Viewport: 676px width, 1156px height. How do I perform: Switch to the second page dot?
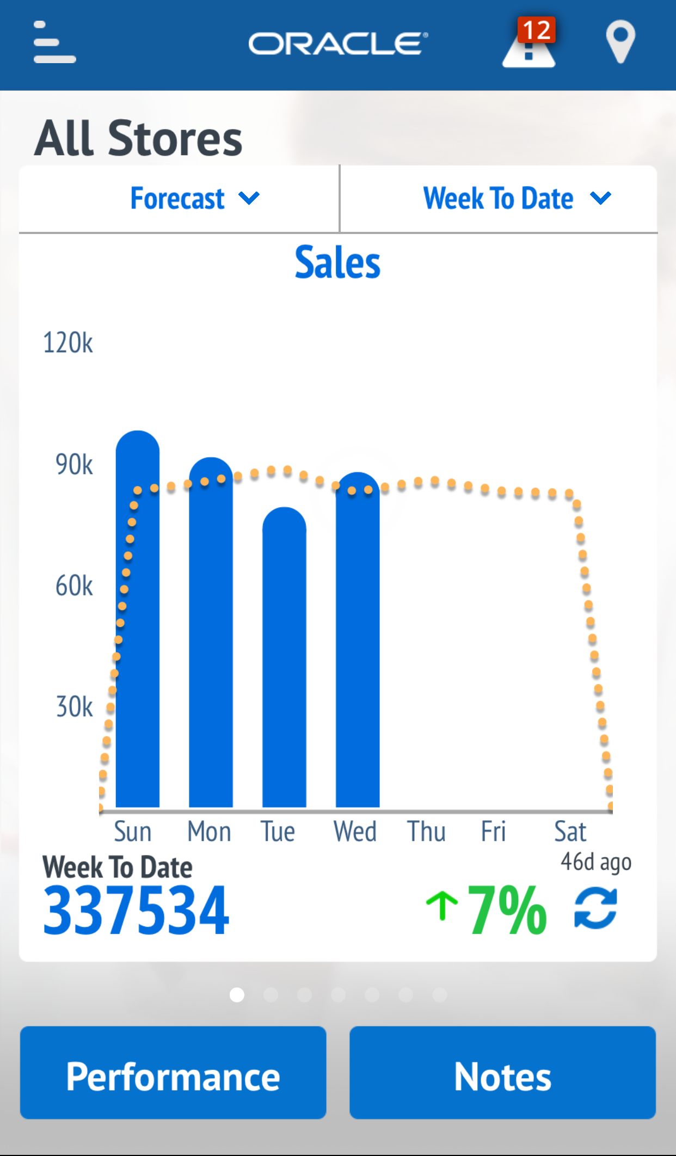pos(271,995)
